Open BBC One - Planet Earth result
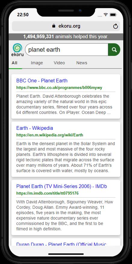This screenshot has height=264, width=132. (42, 81)
